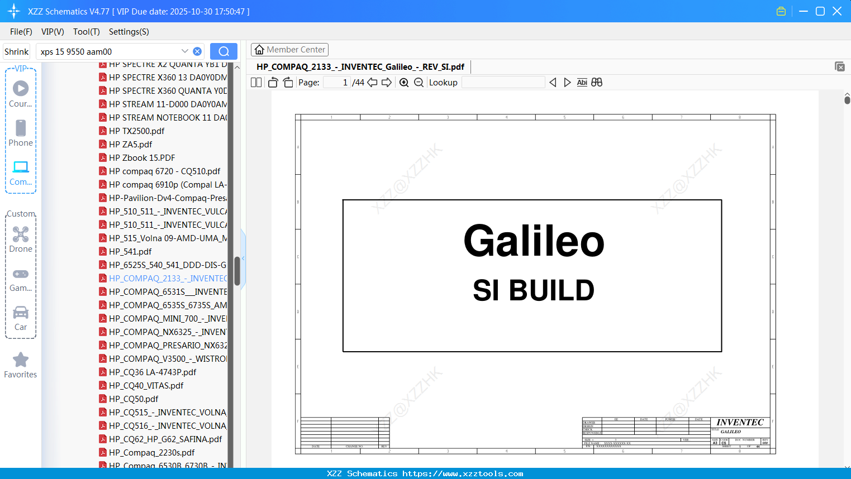851x479 pixels.
Task: Click the blue search button
Action: (x=224, y=51)
